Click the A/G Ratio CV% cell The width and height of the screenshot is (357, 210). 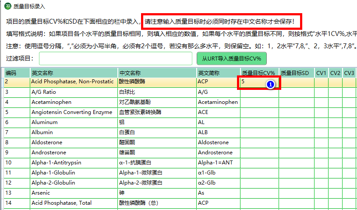point(259,92)
